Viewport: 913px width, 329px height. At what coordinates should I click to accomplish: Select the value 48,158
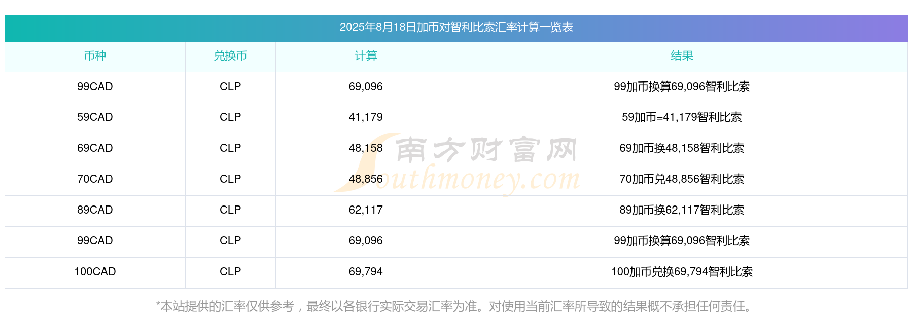tap(366, 148)
